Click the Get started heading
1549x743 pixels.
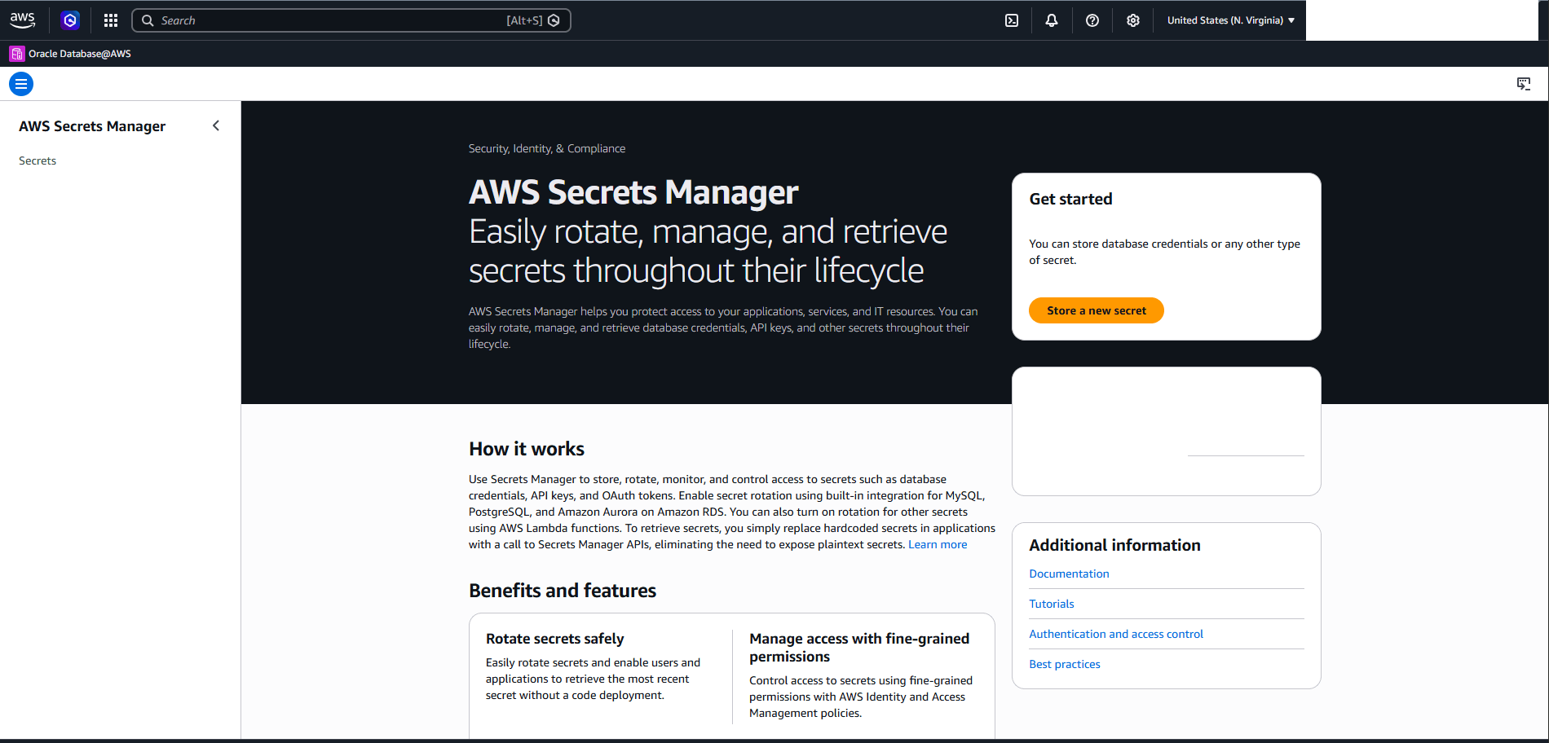[1070, 199]
